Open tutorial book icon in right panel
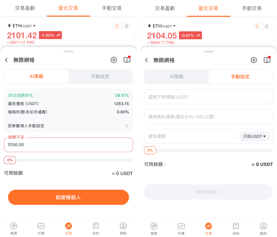The image size is (277, 237). coord(267,60)
